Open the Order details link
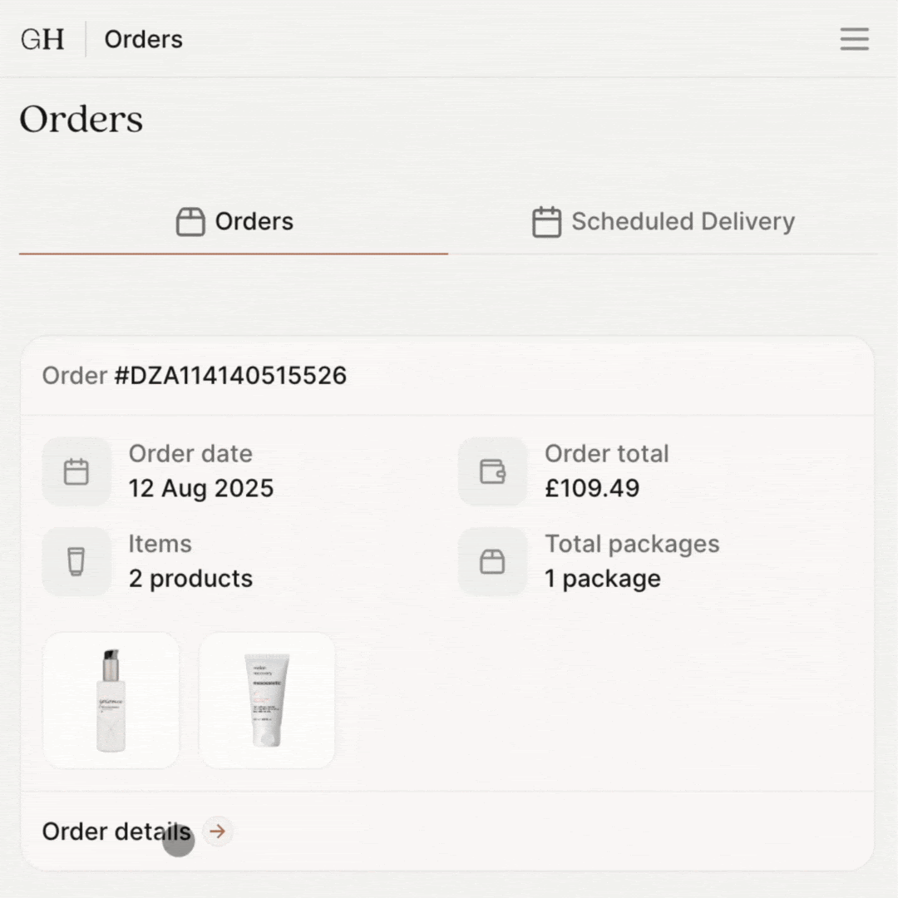The height and width of the screenshot is (898, 898). 116,831
